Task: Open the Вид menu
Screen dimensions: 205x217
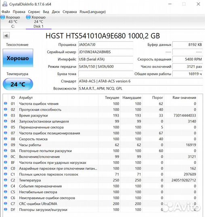Action: pyautogui.click(x=46, y=12)
